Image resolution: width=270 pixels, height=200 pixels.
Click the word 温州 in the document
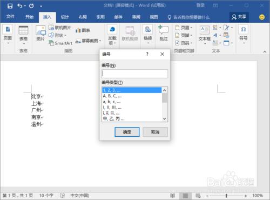36,124
